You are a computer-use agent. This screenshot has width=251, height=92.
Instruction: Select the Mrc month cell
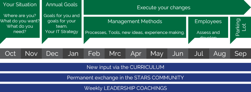115,54
